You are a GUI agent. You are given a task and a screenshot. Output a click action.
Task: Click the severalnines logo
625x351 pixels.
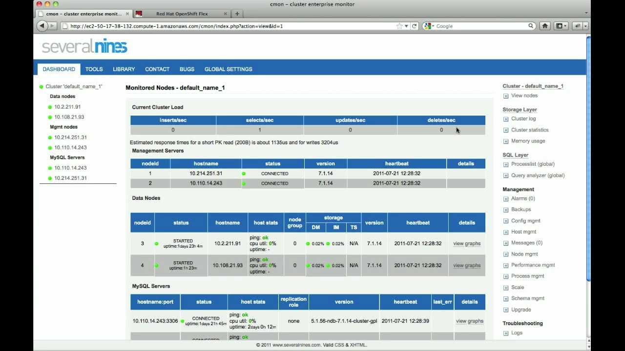[x=84, y=46]
